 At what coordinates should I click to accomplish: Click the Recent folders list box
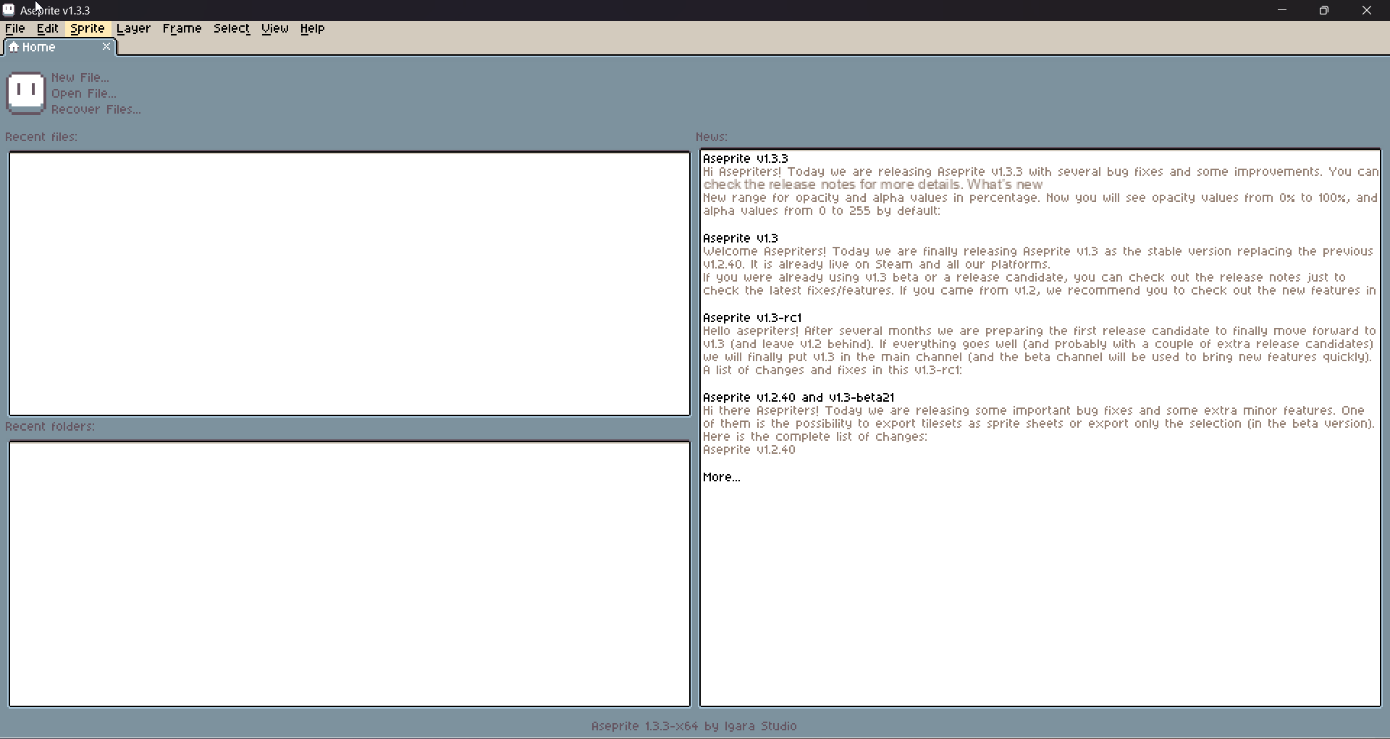[x=350, y=574]
